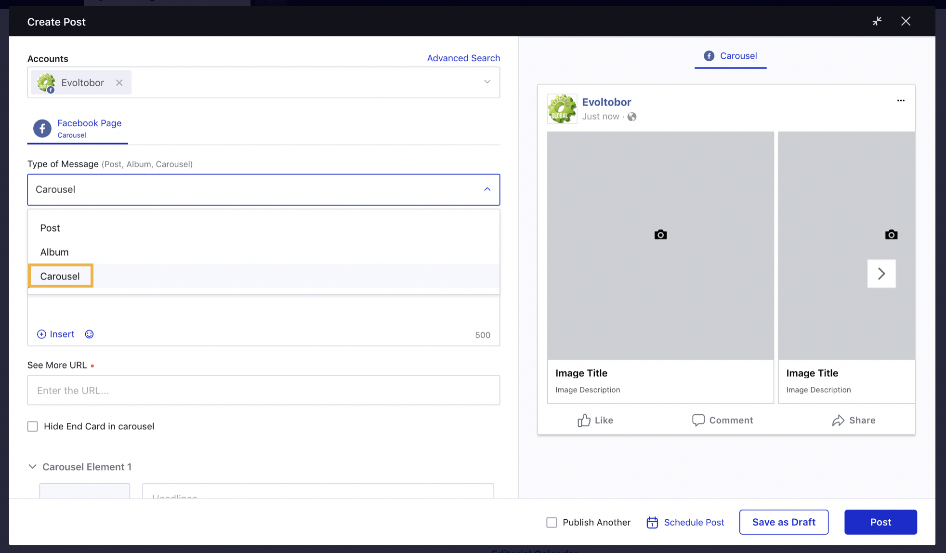Click the Evoltobor account avatar icon
Viewport: 946px width, 553px height.
click(46, 83)
